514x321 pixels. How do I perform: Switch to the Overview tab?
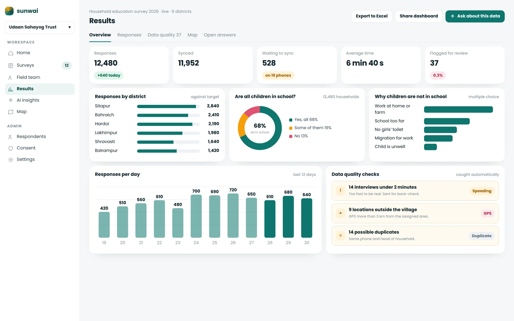(x=100, y=35)
